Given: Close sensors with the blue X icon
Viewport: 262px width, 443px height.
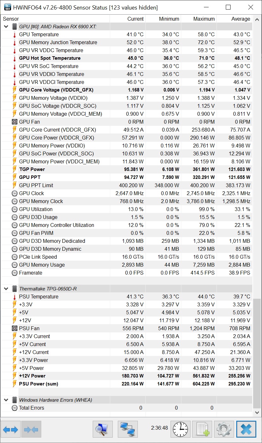Looking at the screenshot, I should tap(246, 430).
